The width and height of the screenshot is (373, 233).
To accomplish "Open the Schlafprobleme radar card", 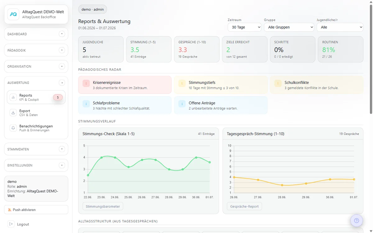I will point(125,105).
